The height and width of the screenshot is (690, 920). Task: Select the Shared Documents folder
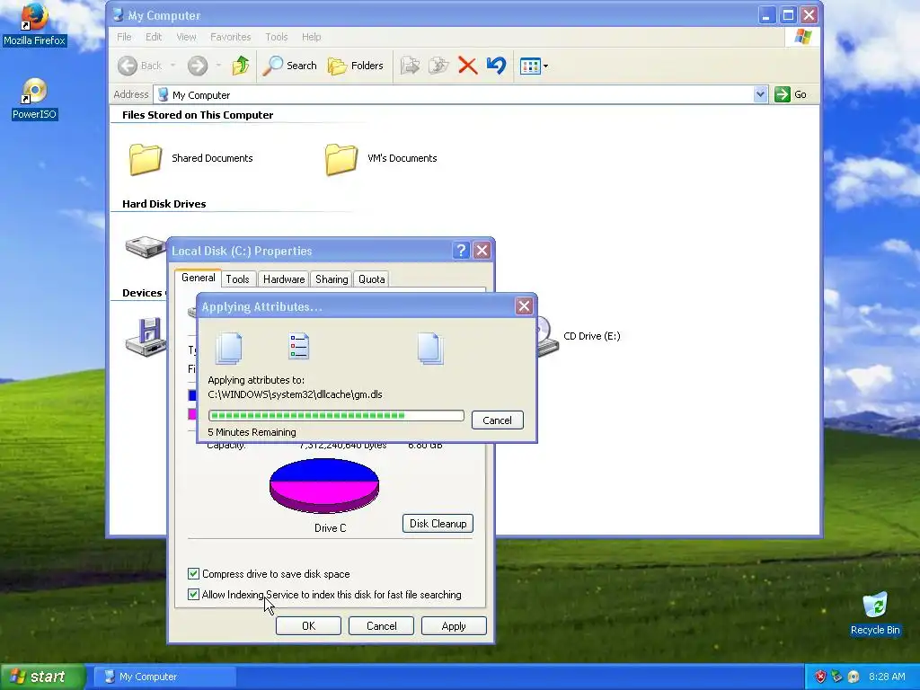(190, 158)
